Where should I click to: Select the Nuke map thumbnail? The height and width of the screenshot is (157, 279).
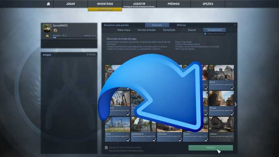117,124
